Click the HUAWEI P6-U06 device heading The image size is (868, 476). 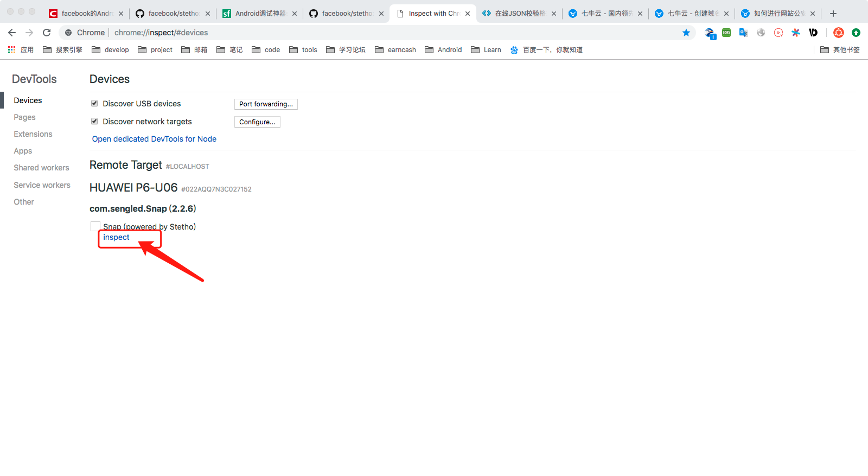(133, 188)
